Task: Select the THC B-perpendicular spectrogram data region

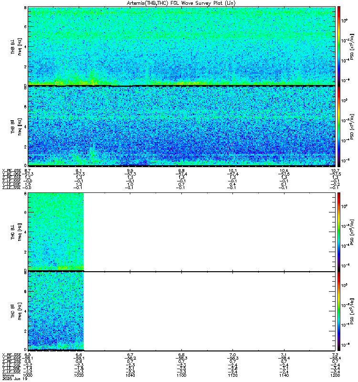Action: (56, 232)
